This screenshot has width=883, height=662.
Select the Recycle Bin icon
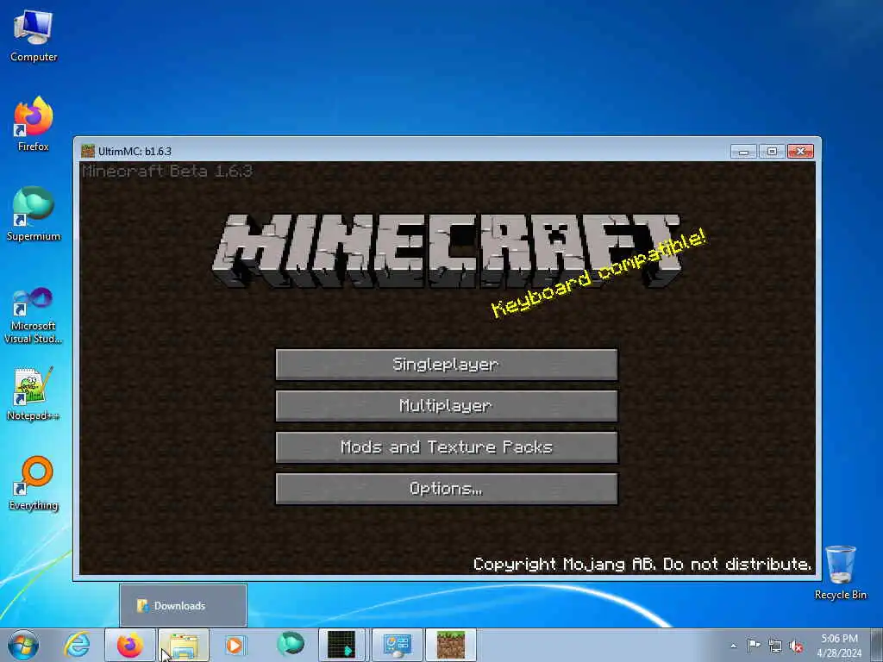coord(840,572)
